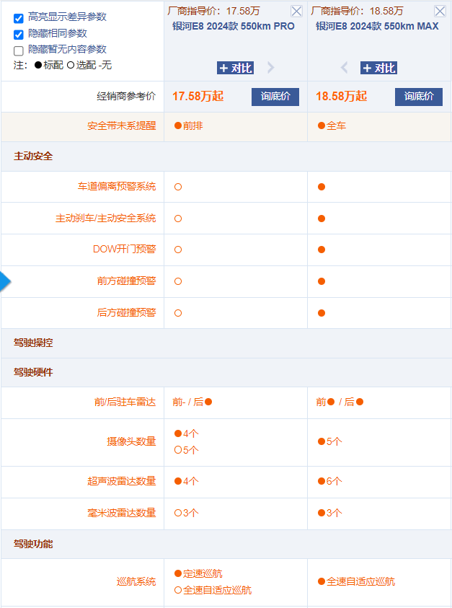This screenshot has height=608, width=452.
Task: Open 银河E8 2024款 550km MAX link
Action: pyautogui.click(x=377, y=27)
